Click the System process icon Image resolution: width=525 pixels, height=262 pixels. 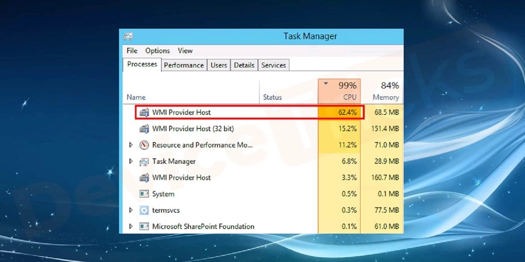tap(143, 194)
